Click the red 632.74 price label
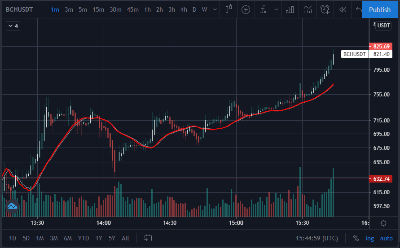 coord(381,178)
